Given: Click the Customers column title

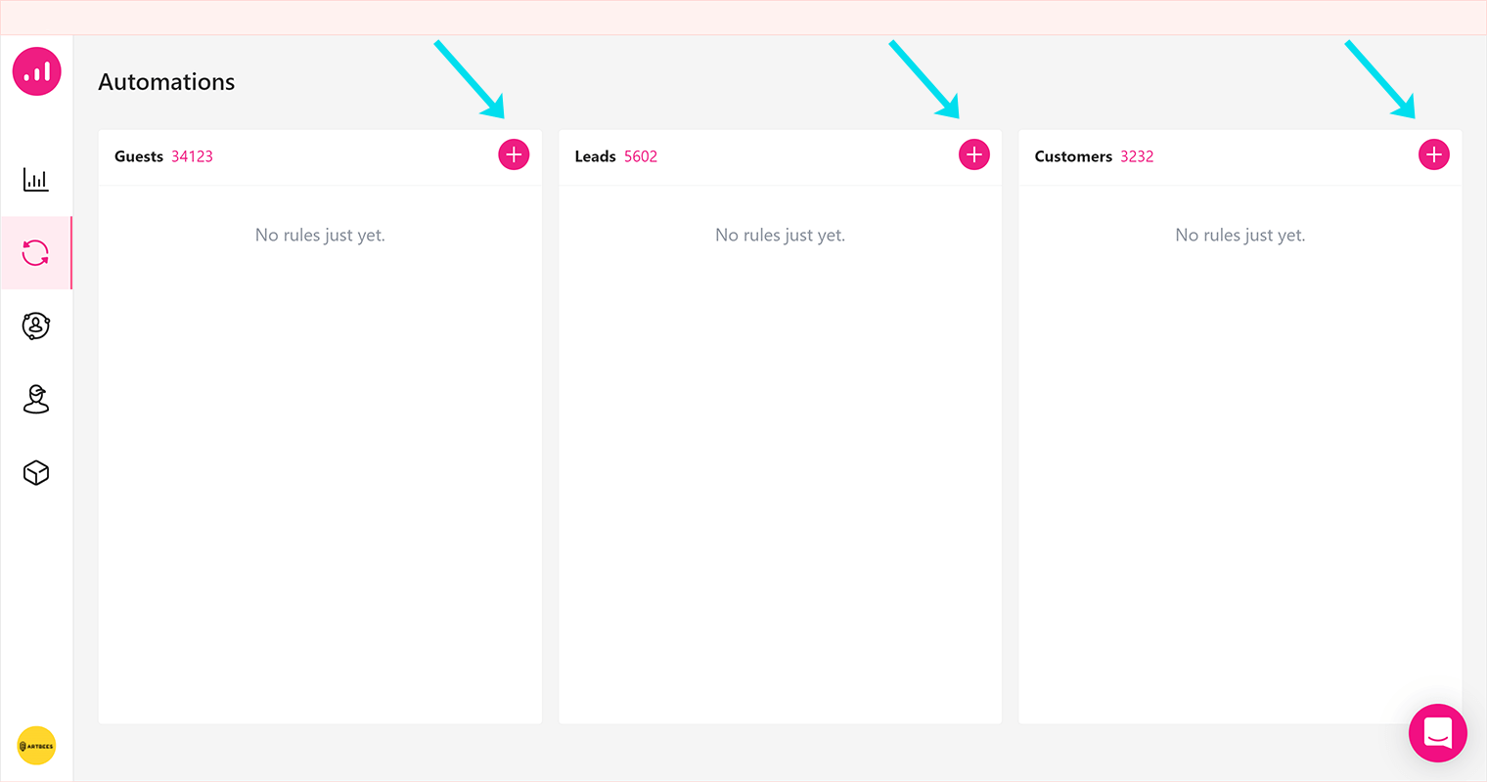Looking at the screenshot, I should pyautogui.click(x=1073, y=156).
